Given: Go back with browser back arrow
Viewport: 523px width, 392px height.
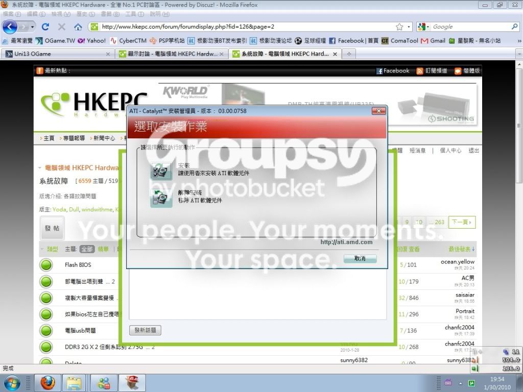Looking at the screenshot, I should click(10, 27).
